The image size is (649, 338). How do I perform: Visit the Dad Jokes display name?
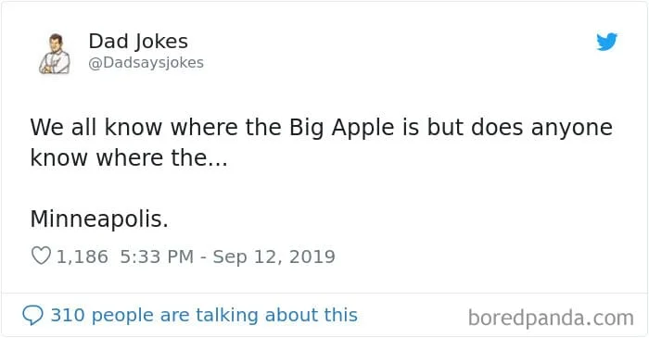[x=138, y=42]
